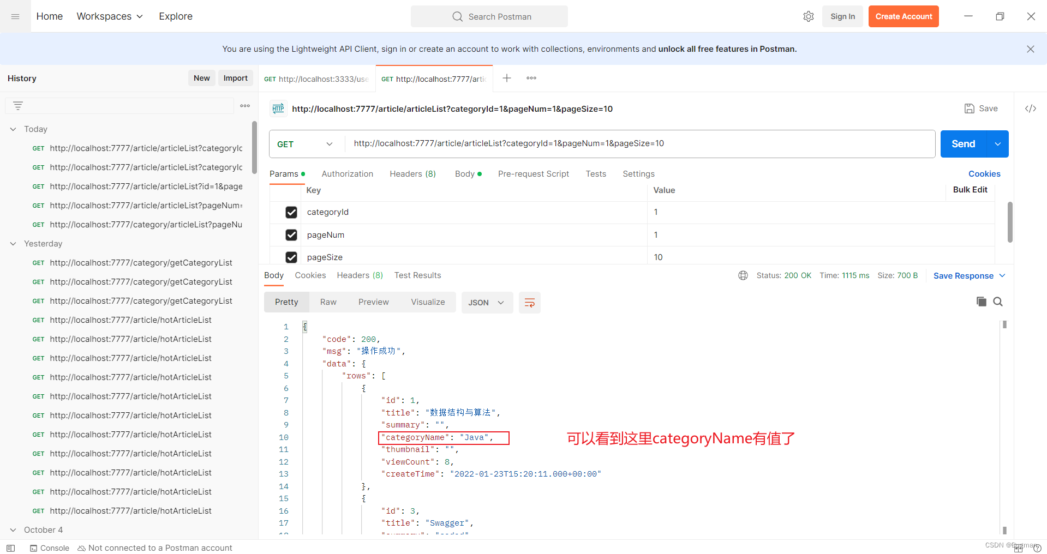Click Import button
The width and height of the screenshot is (1047, 554).
[x=236, y=78]
